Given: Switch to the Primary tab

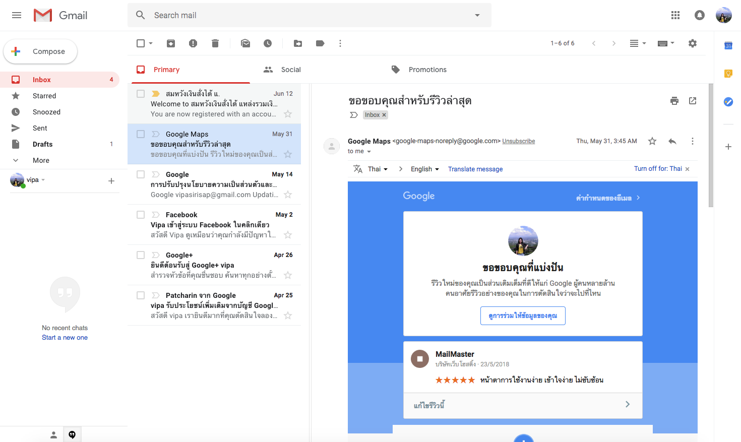Looking at the screenshot, I should pos(191,70).
